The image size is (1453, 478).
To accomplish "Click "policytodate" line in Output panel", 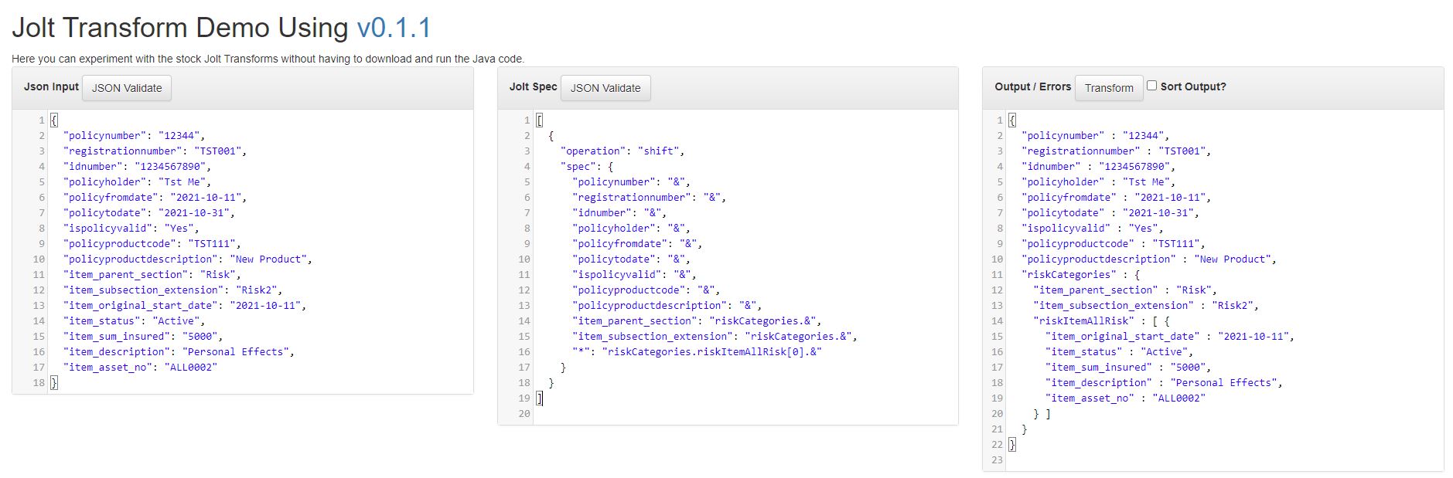I will coord(1110,213).
